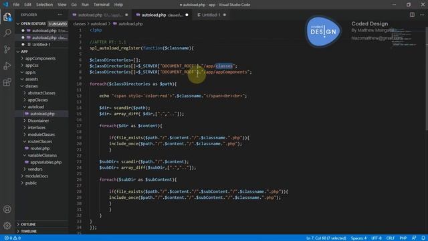Image resolution: width=428 pixels, height=241 pixels.
Task: Expand the abstractClasses folder
Action: pos(41,93)
